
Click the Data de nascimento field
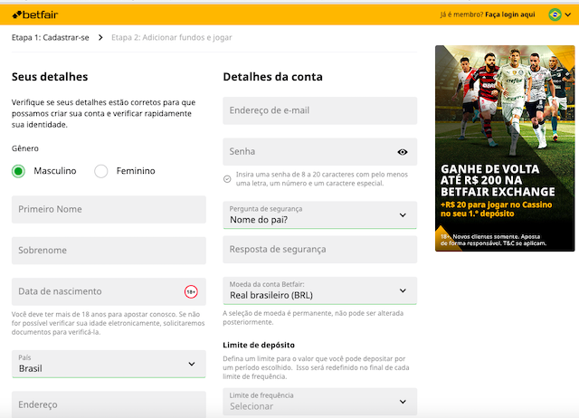click(109, 291)
